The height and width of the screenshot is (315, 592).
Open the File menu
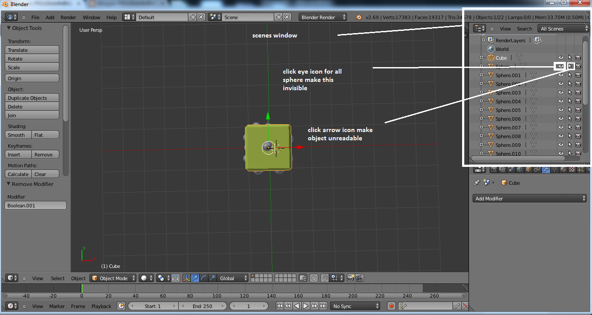pos(35,17)
